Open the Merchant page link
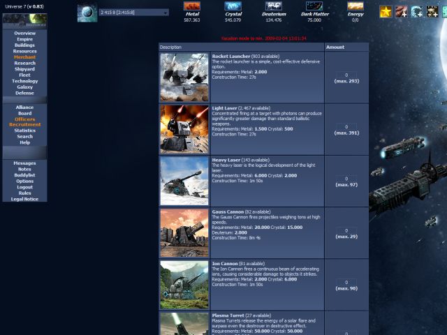 click(x=24, y=57)
